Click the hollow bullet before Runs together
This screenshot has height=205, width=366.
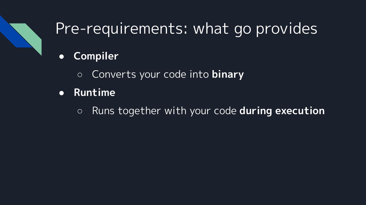80,111
